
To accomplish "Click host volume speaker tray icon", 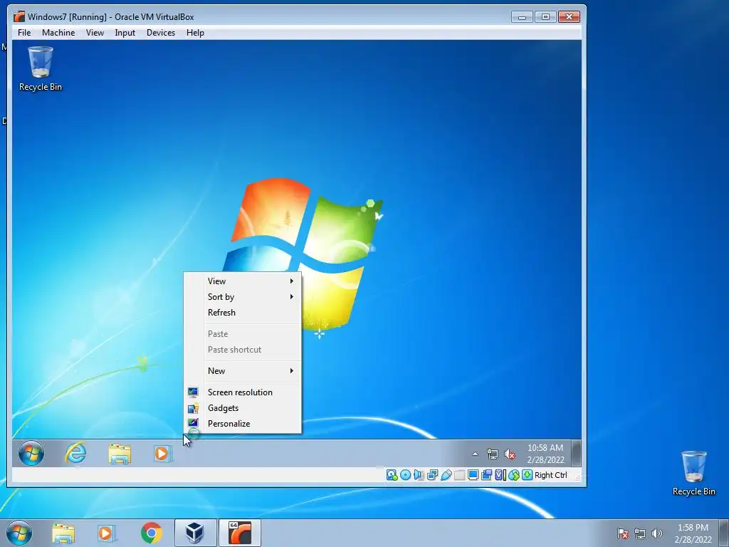I will click(656, 533).
